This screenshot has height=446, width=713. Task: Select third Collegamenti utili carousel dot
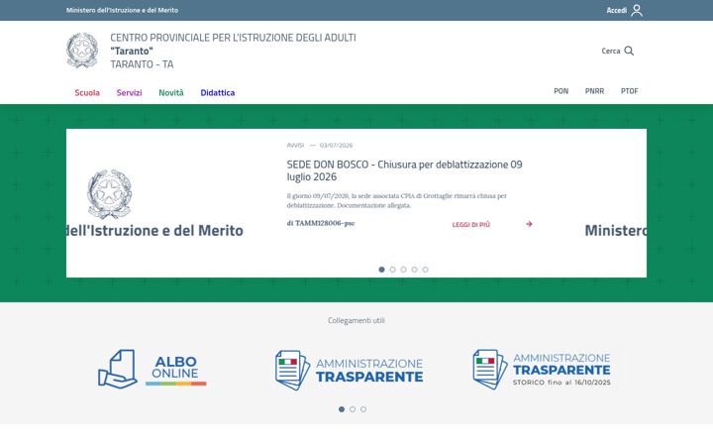click(x=363, y=409)
